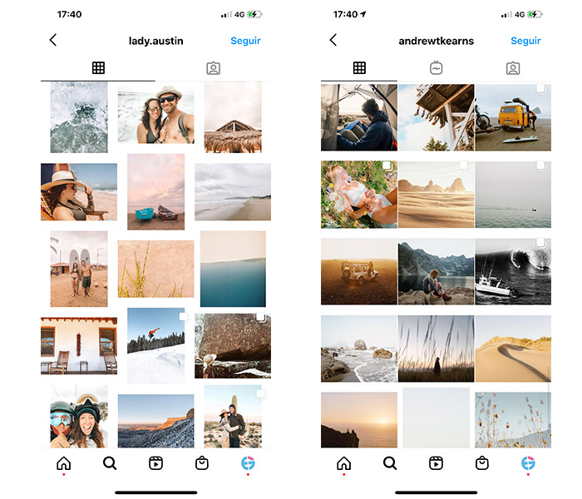Open yellow VW van on beach photo
Viewport: 582px width, 499px height.
513,117
